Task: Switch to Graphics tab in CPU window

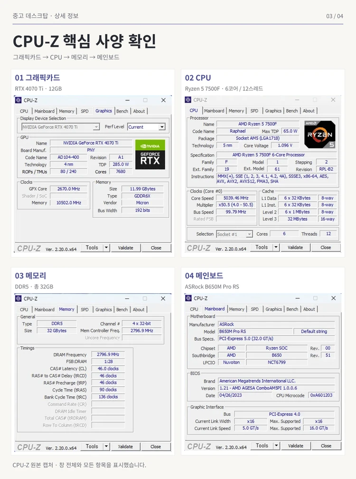Action: [x=273, y=111]
